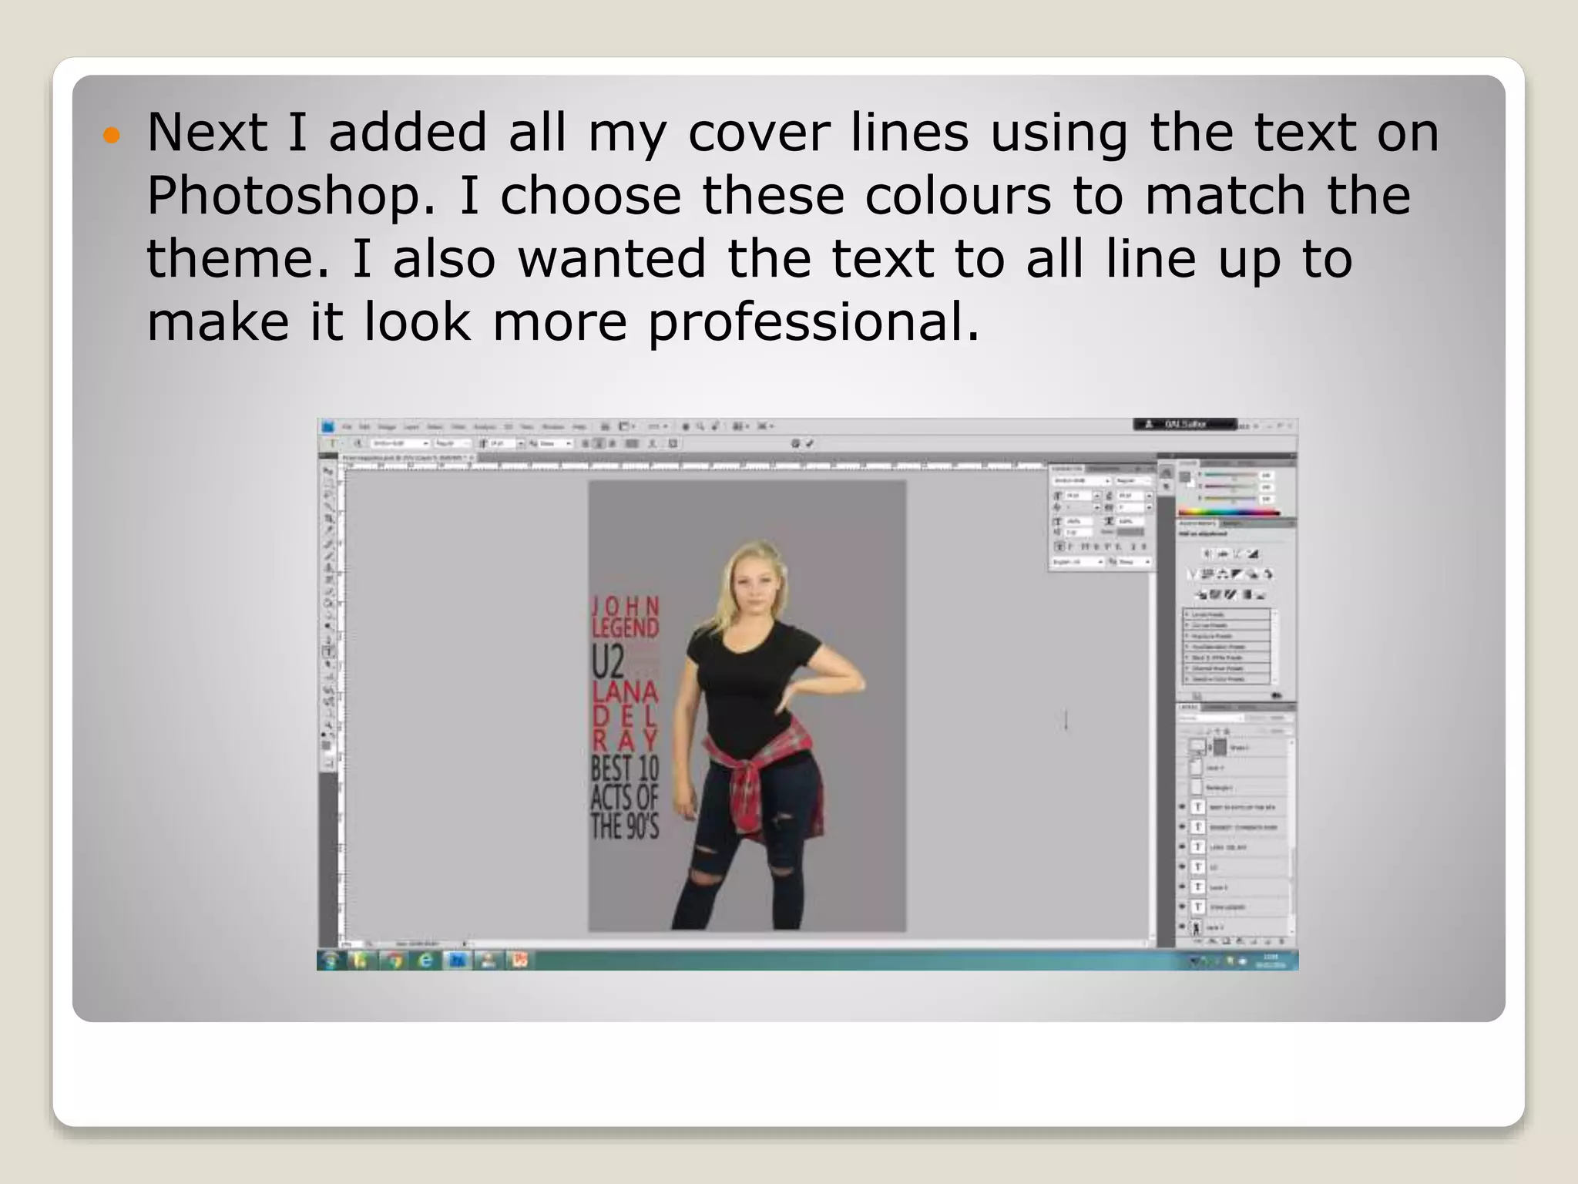Switch to the Layers panel tab
The width and height of the screenshot is (1578, 1184).
pyautogui.click(x=1189, y=706)
